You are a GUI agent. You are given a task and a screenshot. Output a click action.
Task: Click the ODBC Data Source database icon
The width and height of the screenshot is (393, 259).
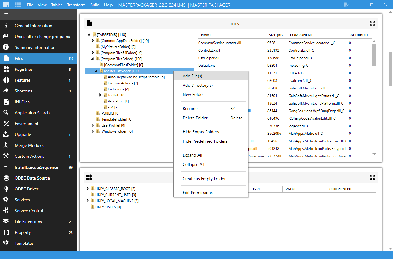point(6,178)
